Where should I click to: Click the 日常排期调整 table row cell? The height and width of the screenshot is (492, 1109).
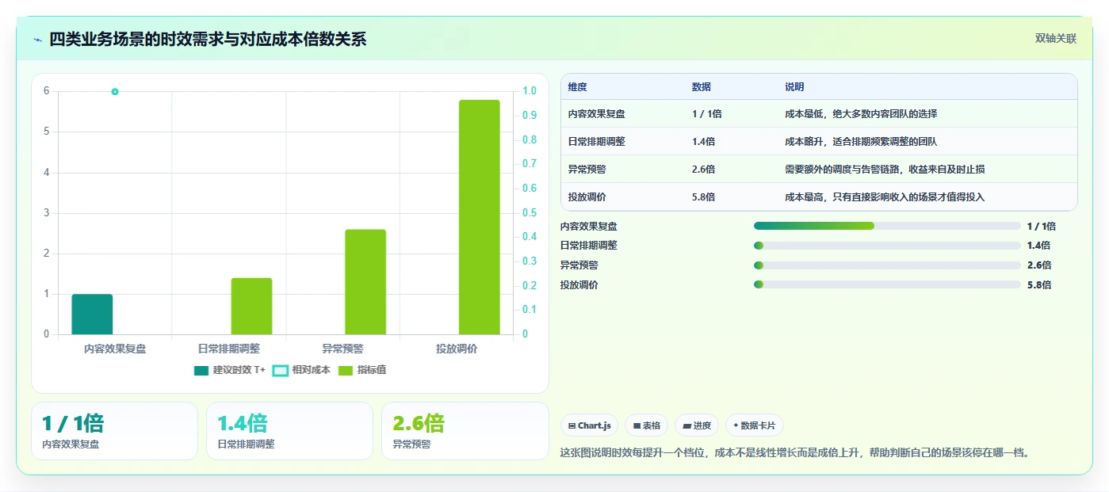pyautogui.click(x=597, y=142)
